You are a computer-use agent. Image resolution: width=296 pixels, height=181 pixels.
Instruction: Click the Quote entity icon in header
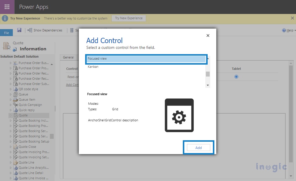tap(7, 46)
